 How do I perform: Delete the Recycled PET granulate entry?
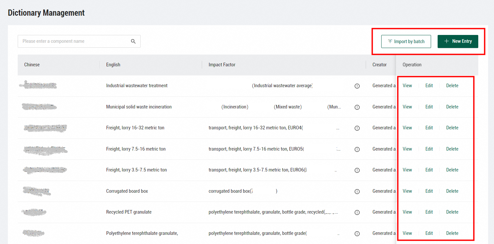[x=452, y=212]
